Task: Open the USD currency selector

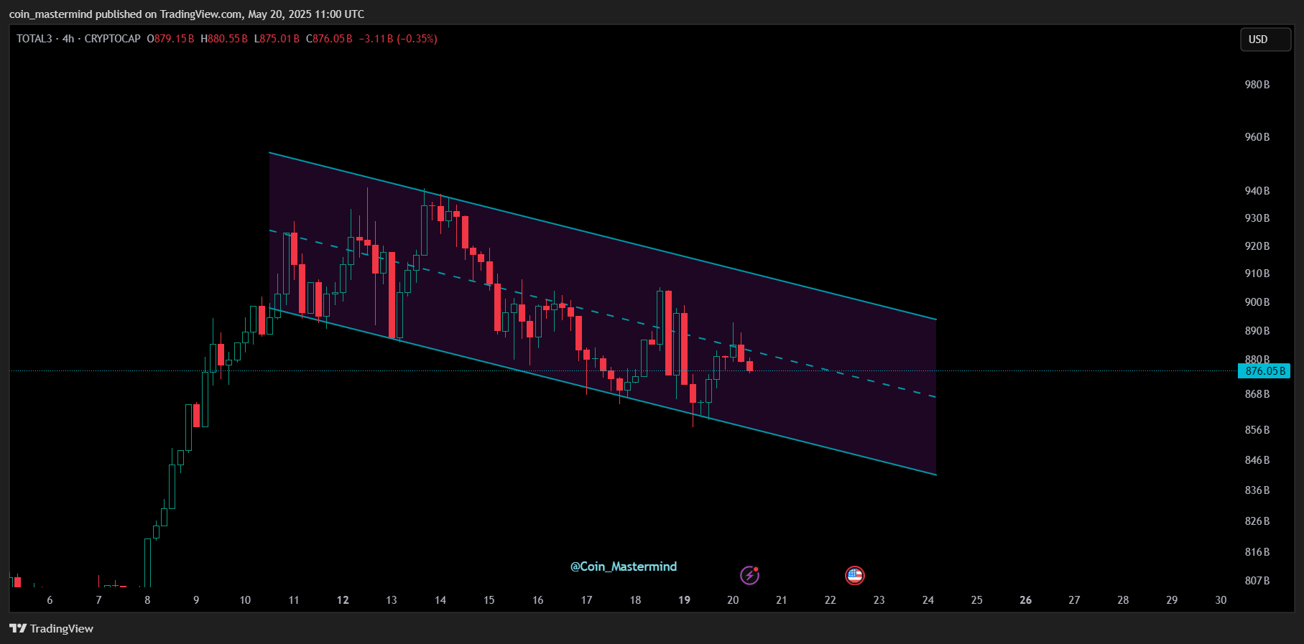Action: 1265,39
